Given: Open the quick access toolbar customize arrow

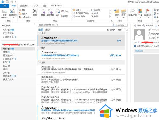Looking at the screenshot, I should coord(16,2).
